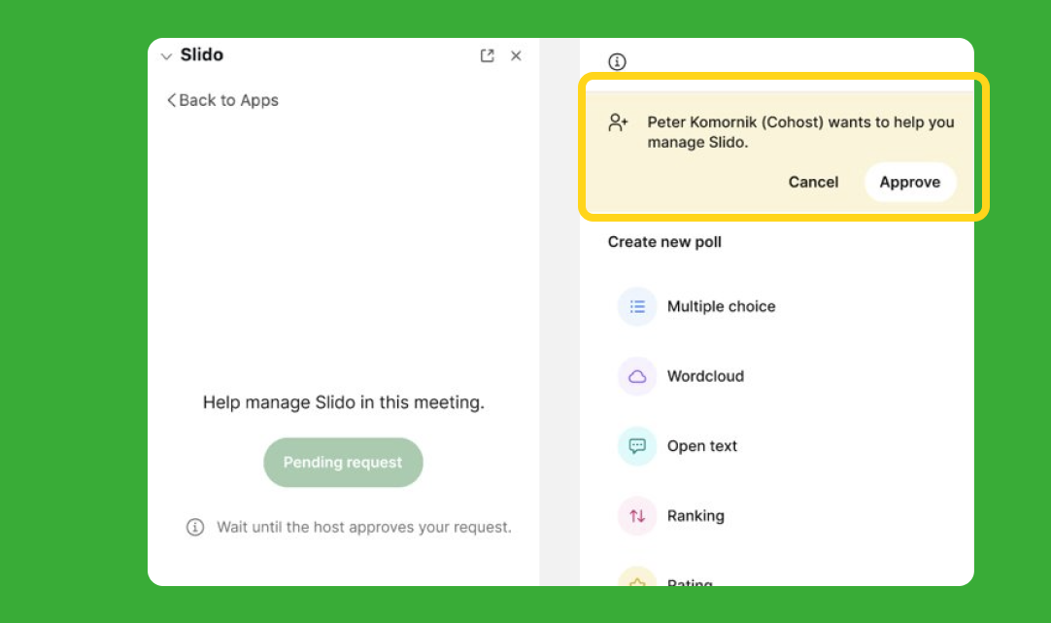The image size is (1051, 623).
Task: Create a Wordcloud poll
Action: point(705,376)
